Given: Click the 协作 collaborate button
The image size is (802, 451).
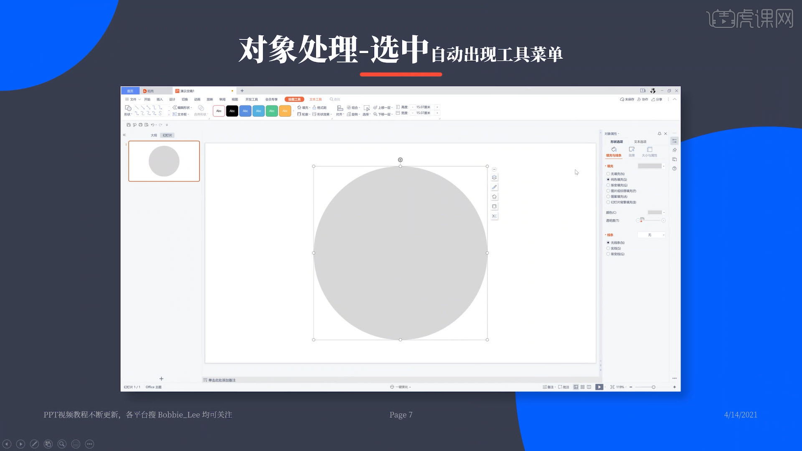Looking at the screenshot, I should [642, 99].
